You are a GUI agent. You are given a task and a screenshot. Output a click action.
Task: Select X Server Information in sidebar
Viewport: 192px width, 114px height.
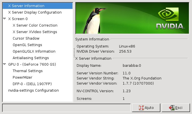coord(38,6)
